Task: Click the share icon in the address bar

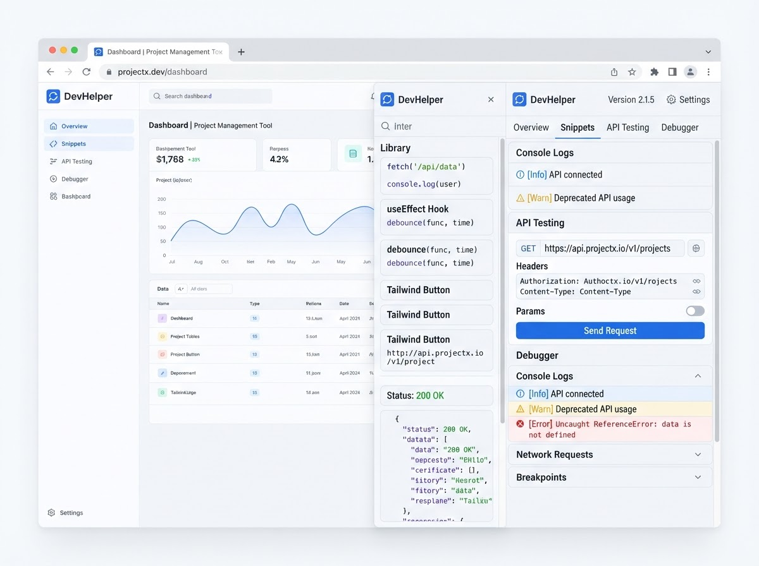Action: click(x=614, y=72)
